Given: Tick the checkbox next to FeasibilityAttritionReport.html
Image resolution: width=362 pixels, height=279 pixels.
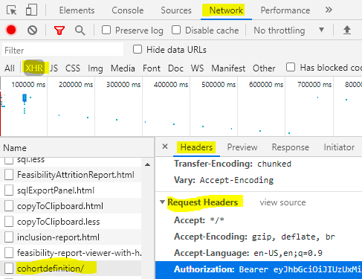Looking at the screenshot, I should [x=9, y=175].
